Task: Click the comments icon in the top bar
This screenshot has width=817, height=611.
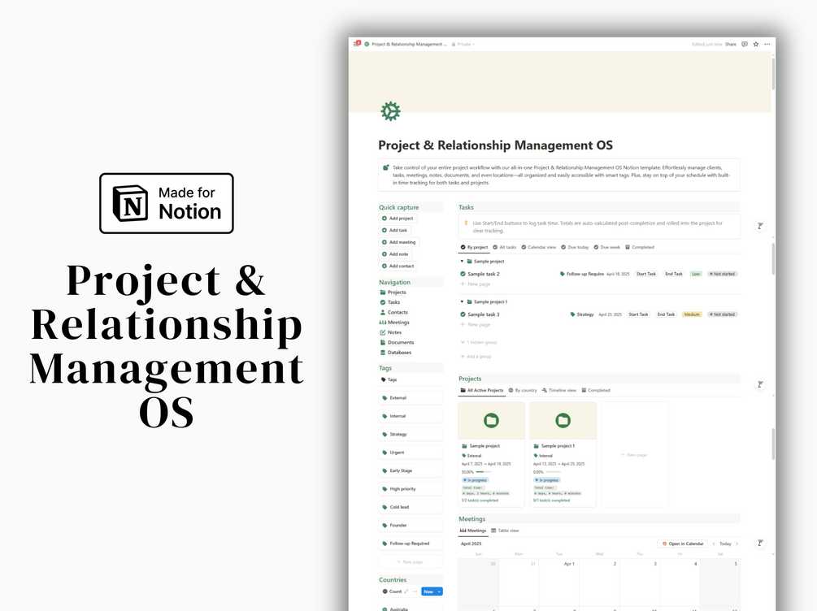Action: [x=745, y=44]
